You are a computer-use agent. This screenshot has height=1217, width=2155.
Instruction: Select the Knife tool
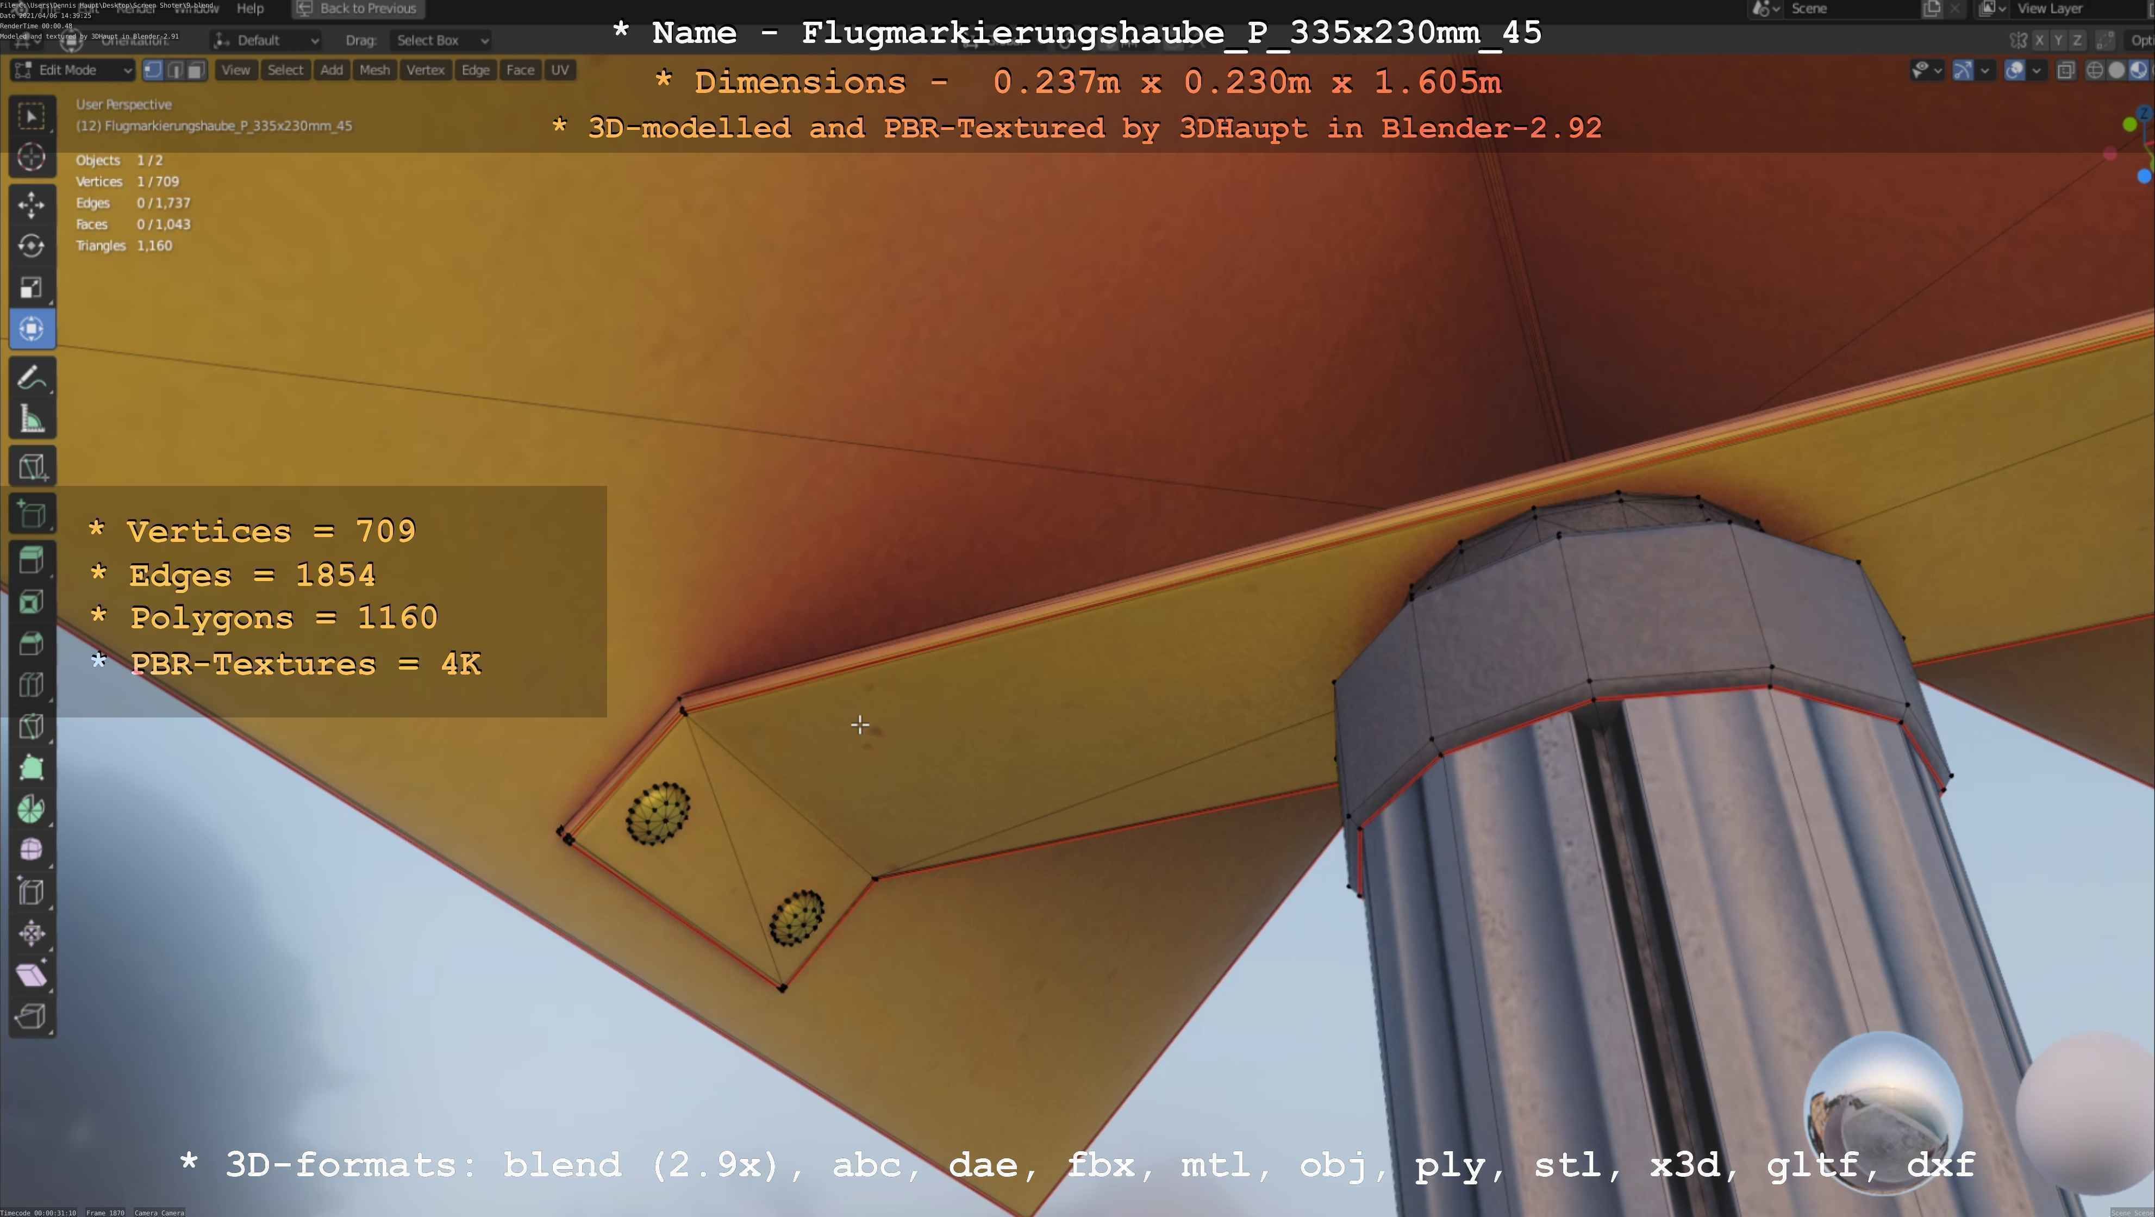click(32, 726)
